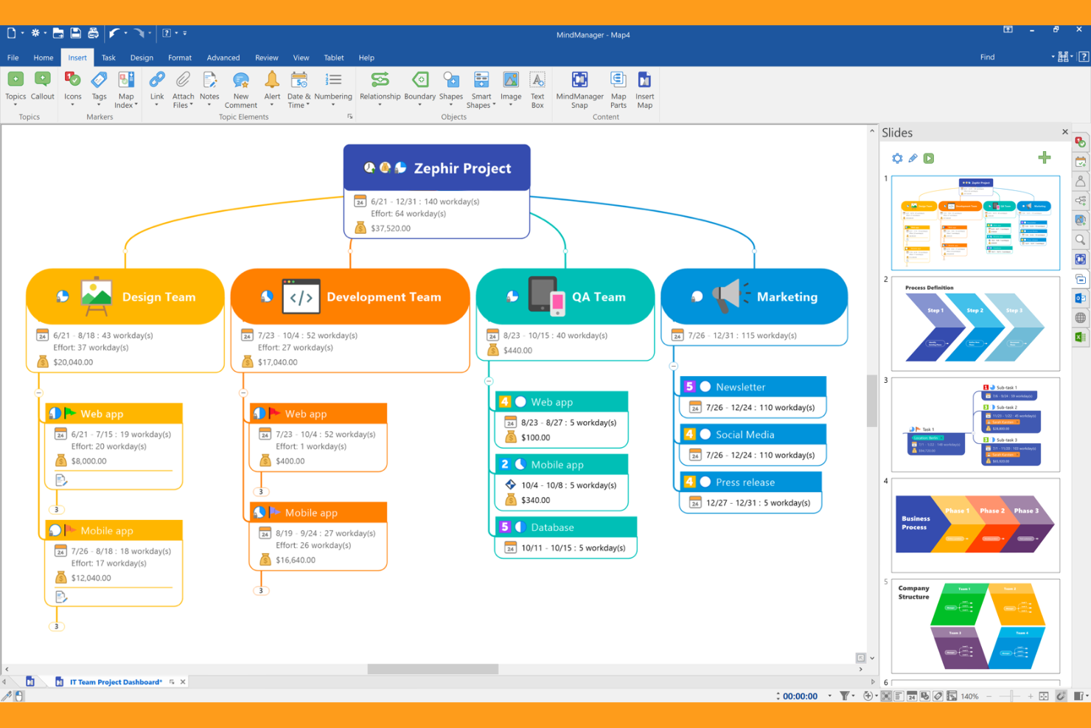Viewport: 1091px width, 728px height.
Task: Switch to the Design ribbon tab
Action: [142, 58]
